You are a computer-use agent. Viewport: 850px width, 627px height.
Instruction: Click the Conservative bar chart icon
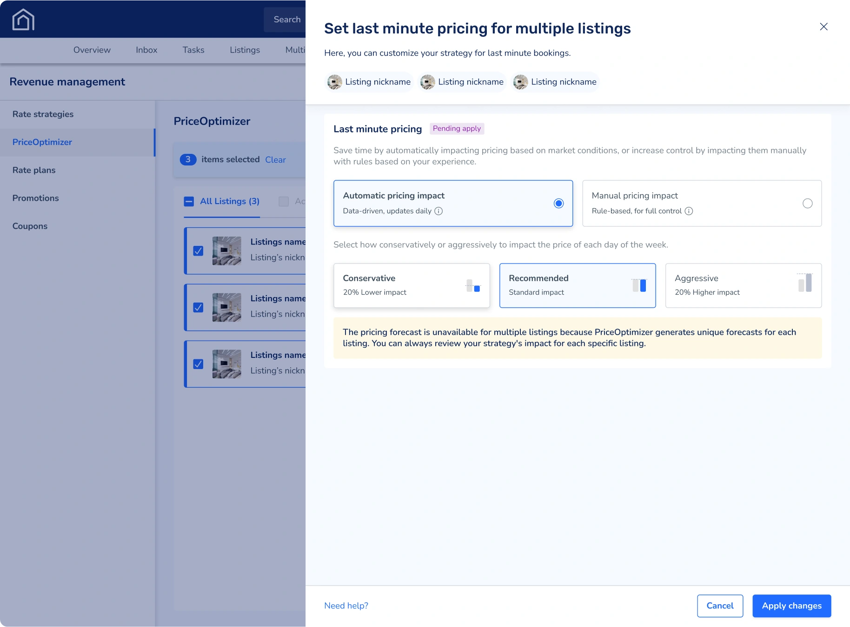pos(473,285)
